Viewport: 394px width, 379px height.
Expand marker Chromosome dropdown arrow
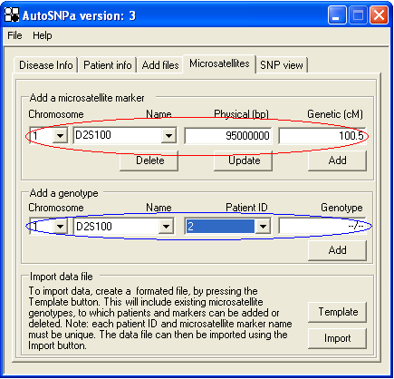[x=60, y=136]
